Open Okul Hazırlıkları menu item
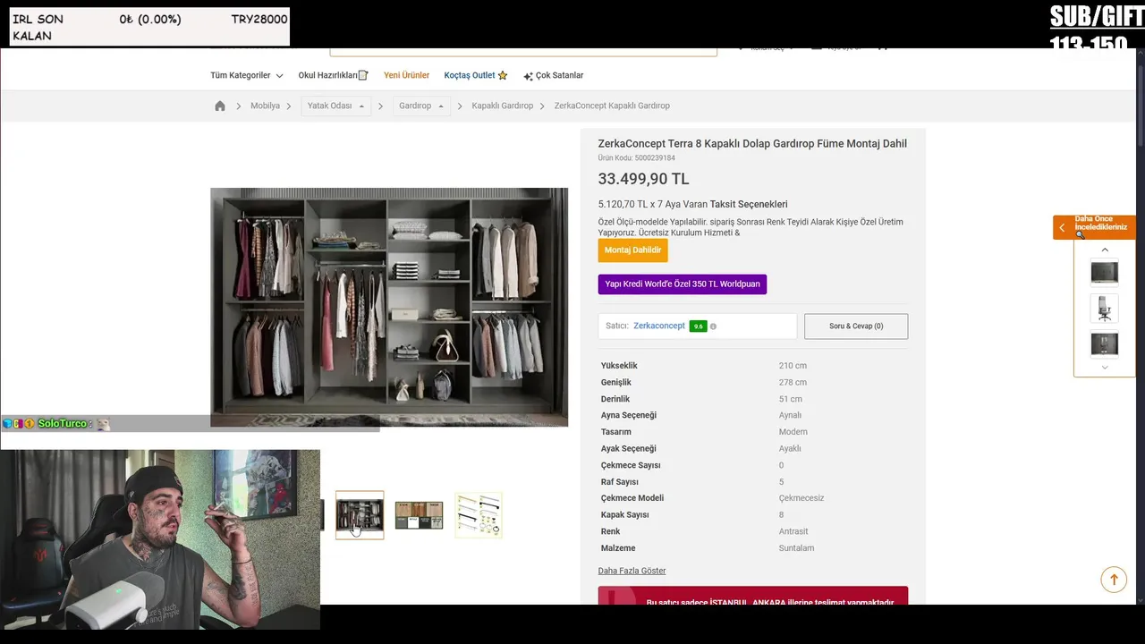 [333, 75]
